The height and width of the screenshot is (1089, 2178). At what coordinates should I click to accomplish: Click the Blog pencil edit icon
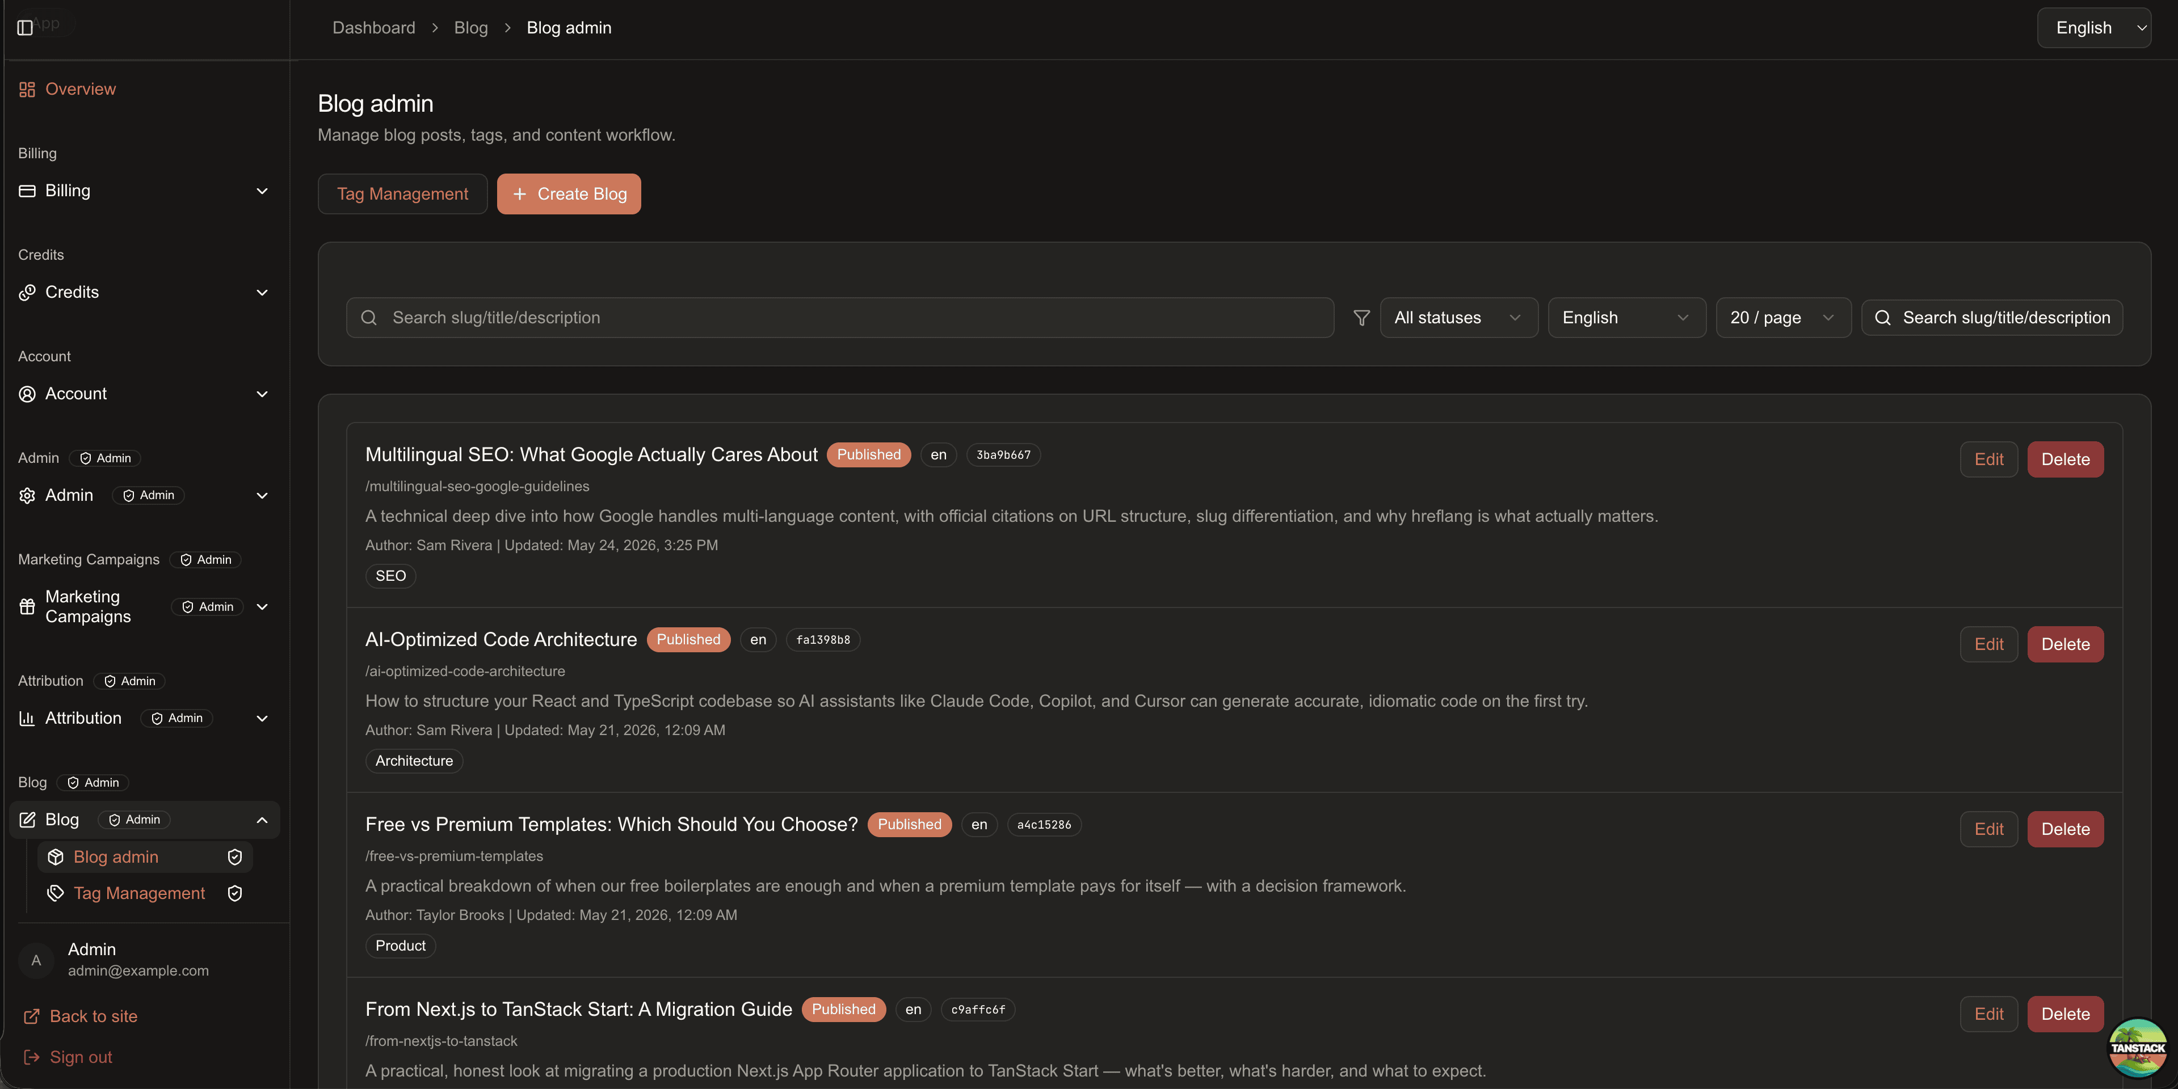(x=27, y=820)
